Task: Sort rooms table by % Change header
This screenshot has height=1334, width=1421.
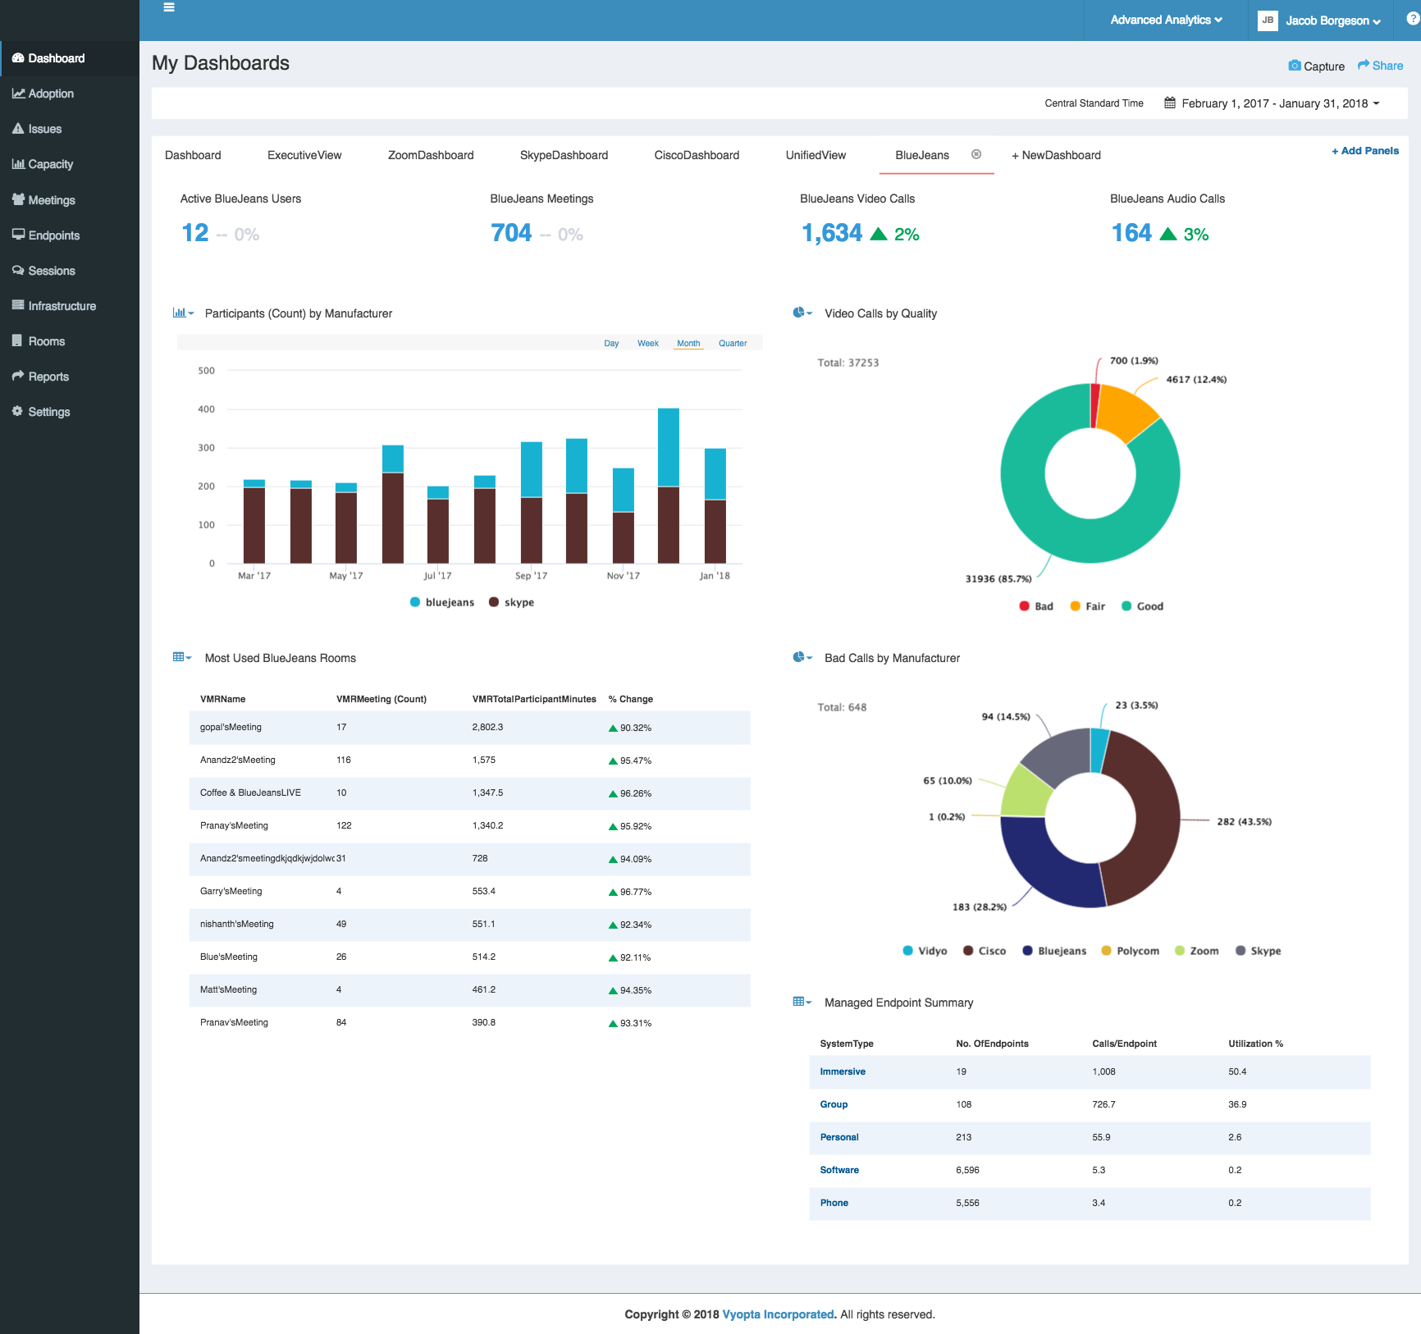Action: 630,699
